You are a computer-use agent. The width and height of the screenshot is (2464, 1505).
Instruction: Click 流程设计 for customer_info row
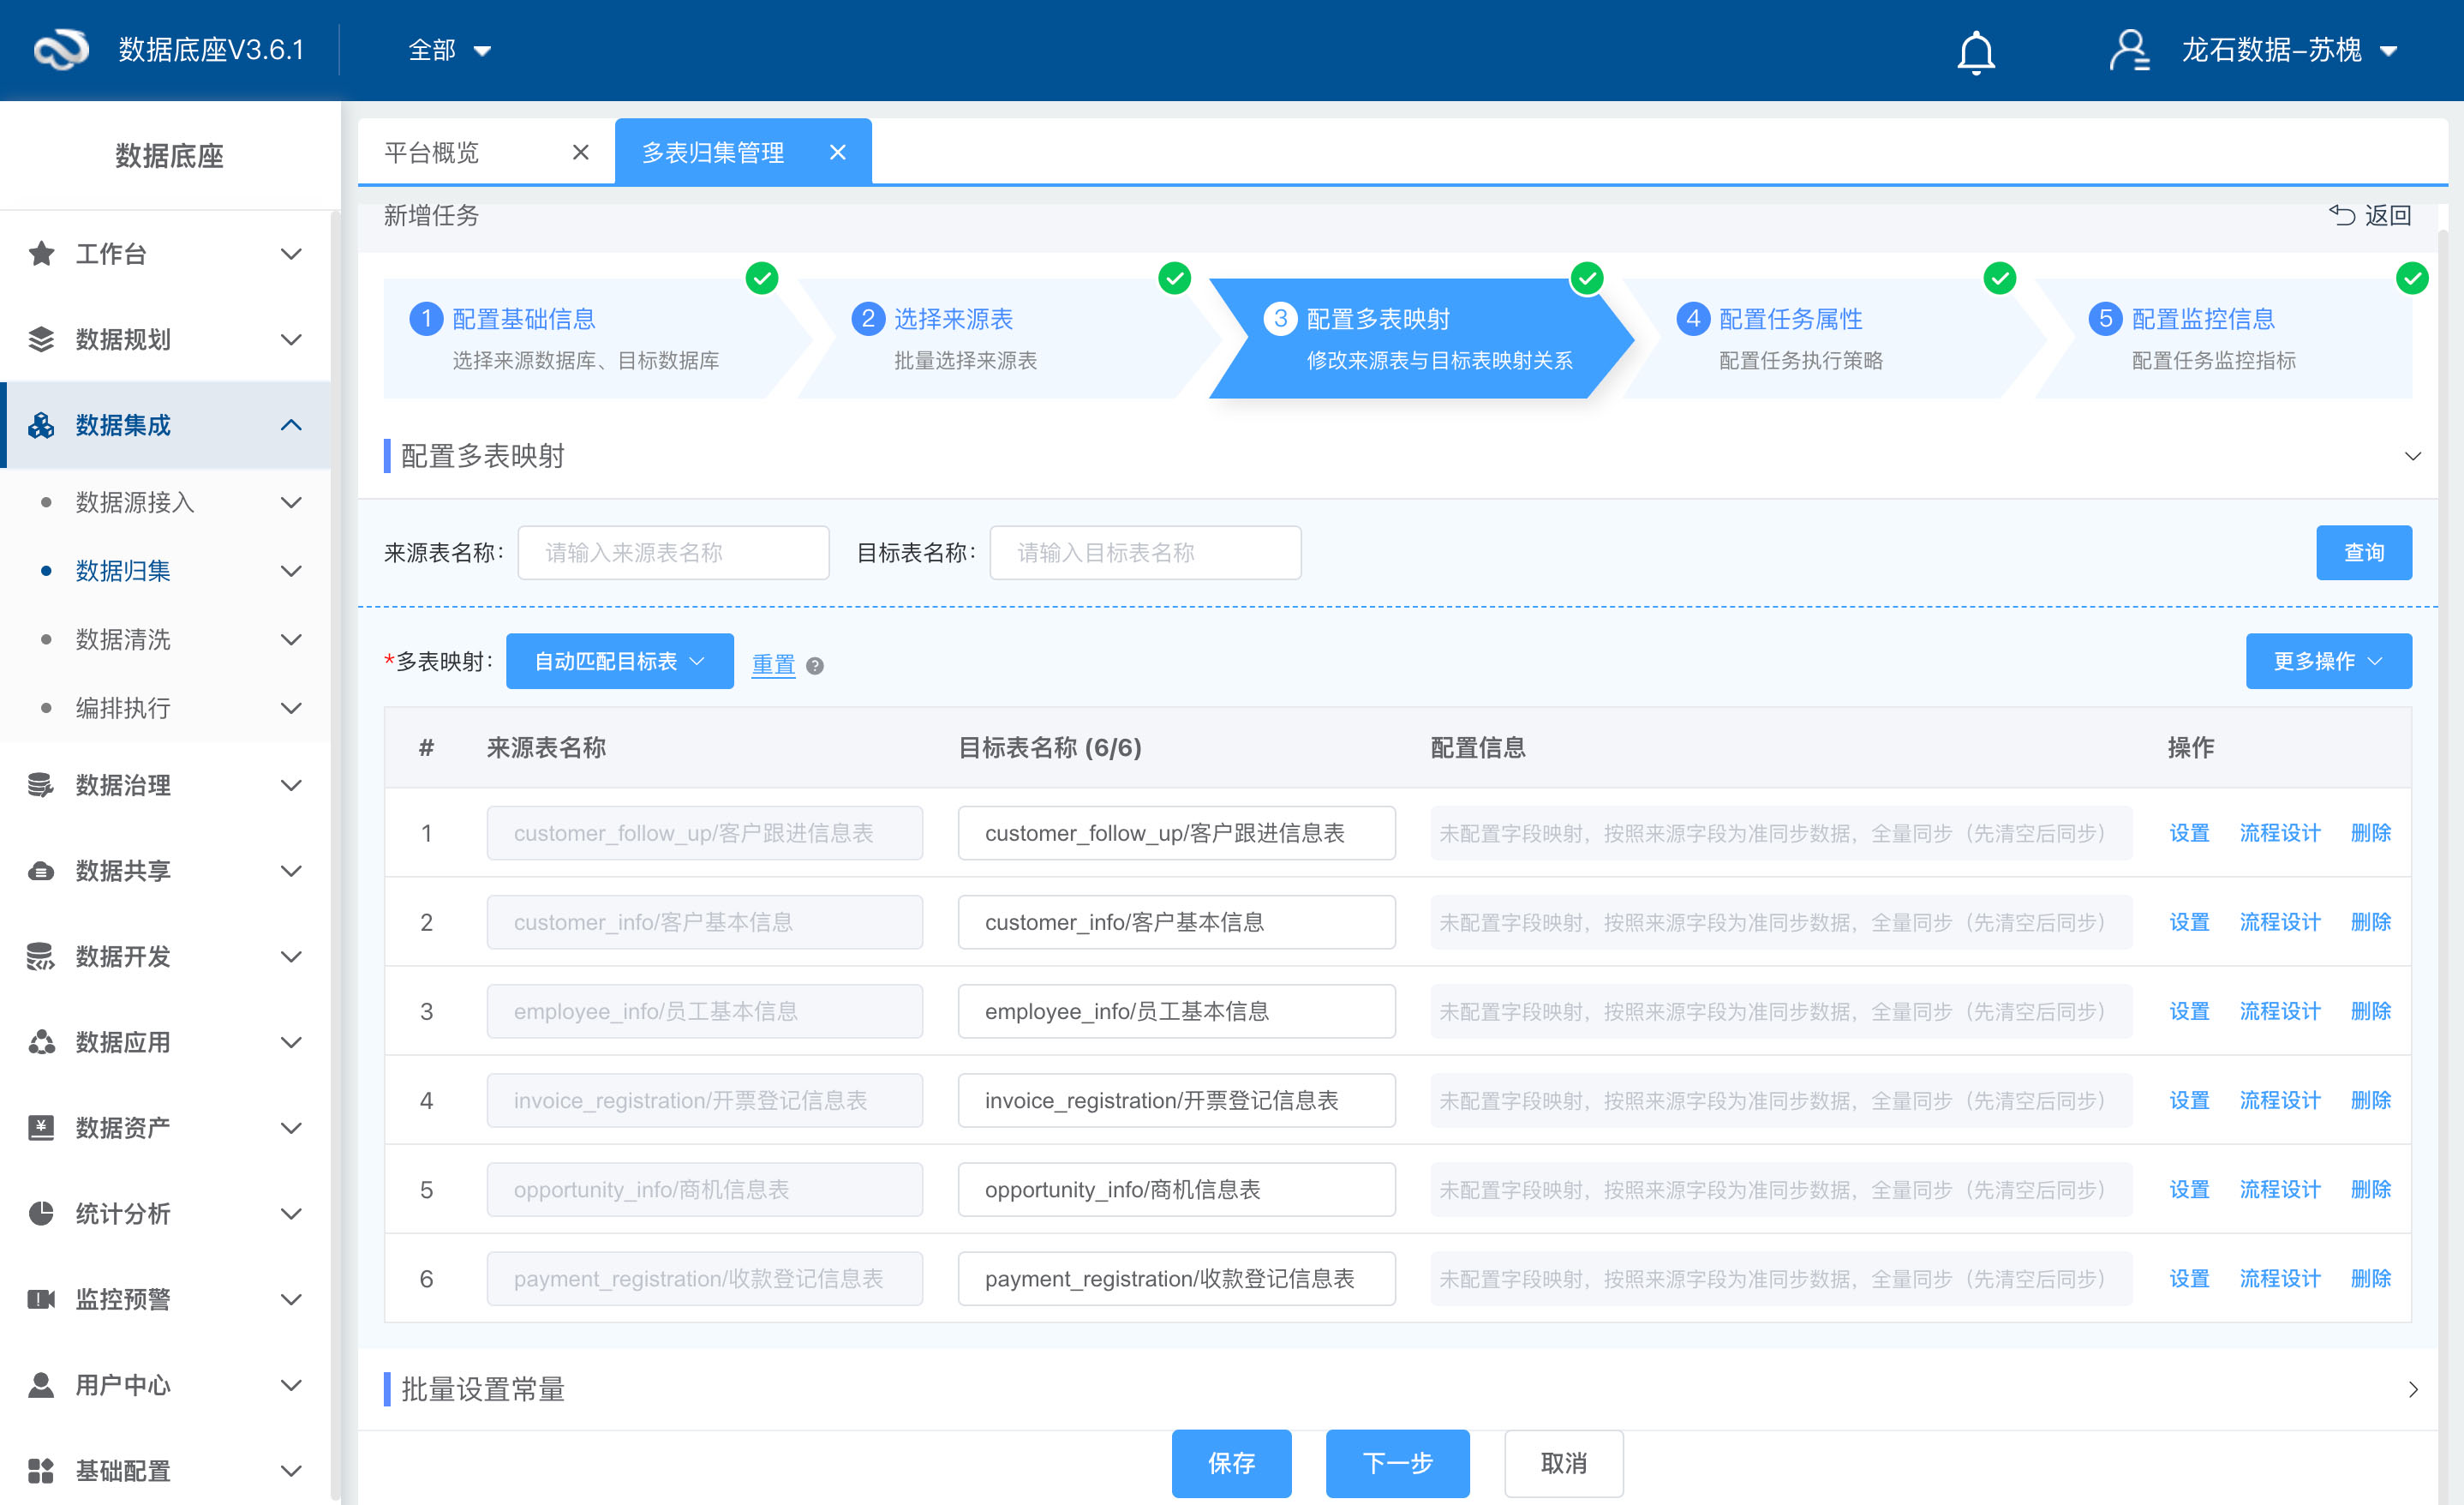click(x=2279, y=921)
